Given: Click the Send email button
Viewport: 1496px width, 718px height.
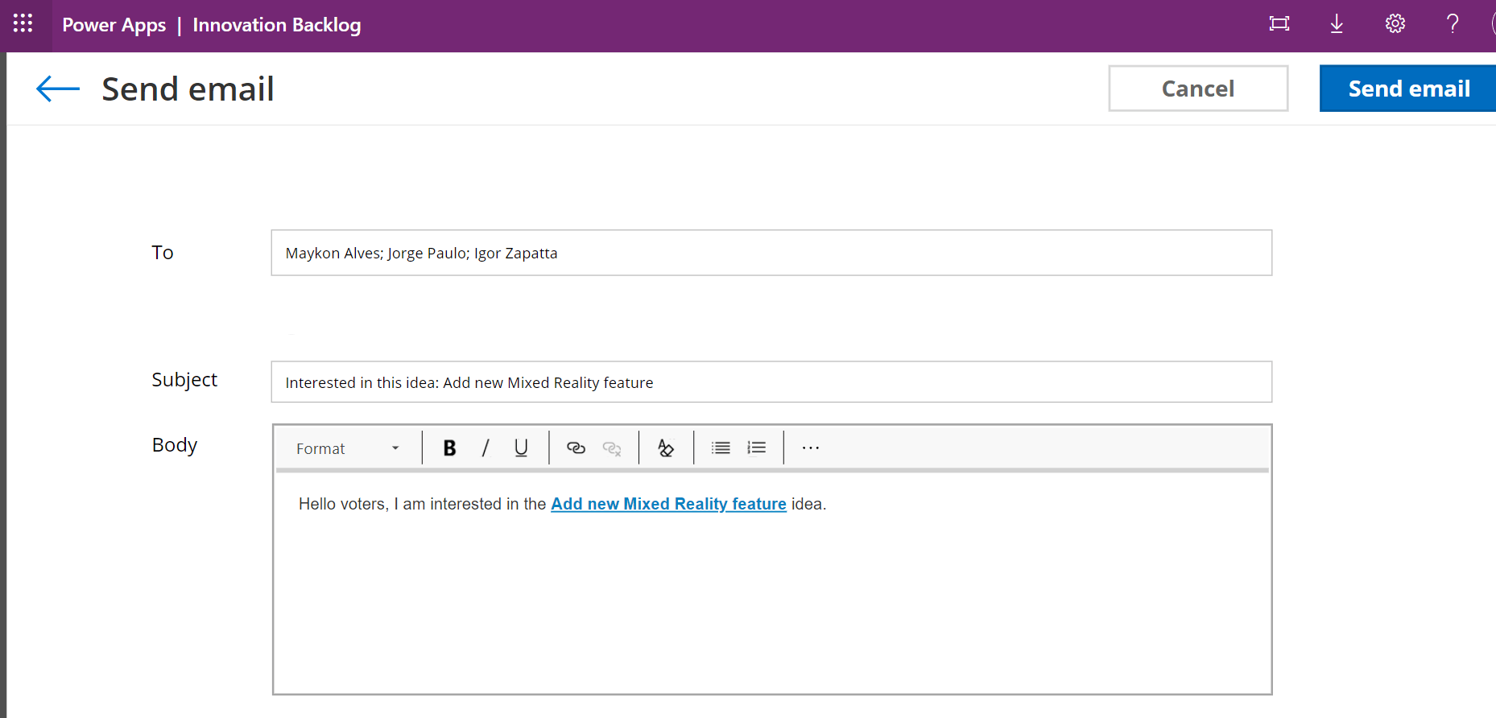Looking at the screenshot, I should [x=1408, y=89].
